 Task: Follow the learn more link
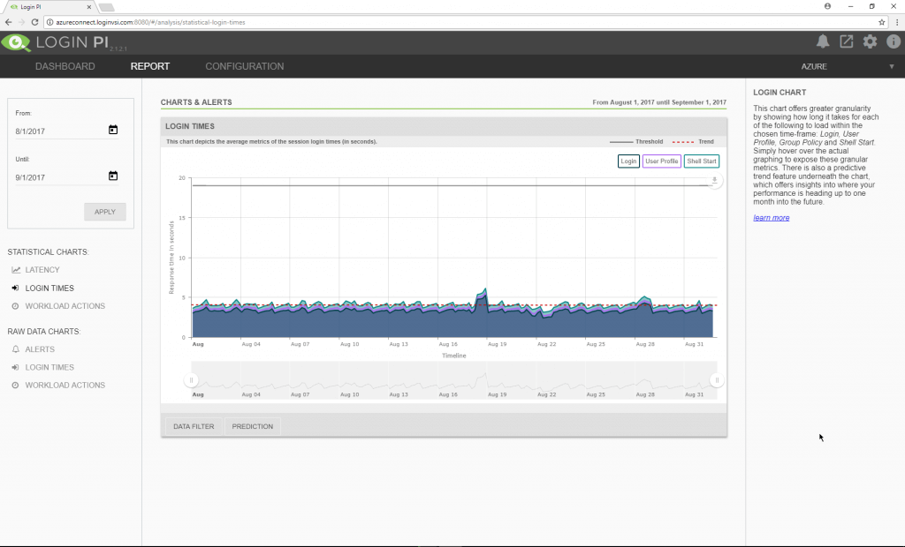tap(771, 218)
